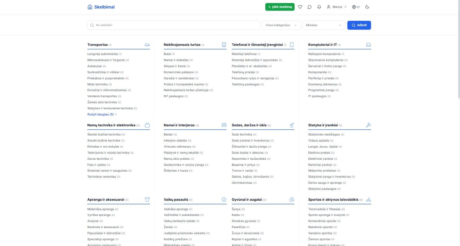Click the Sportas bicycle icon
The height and width of the screenshot is (246, 460).
tap(368, 200)
